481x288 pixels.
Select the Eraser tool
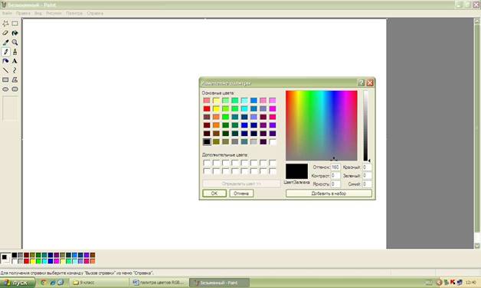coord(5,33)
